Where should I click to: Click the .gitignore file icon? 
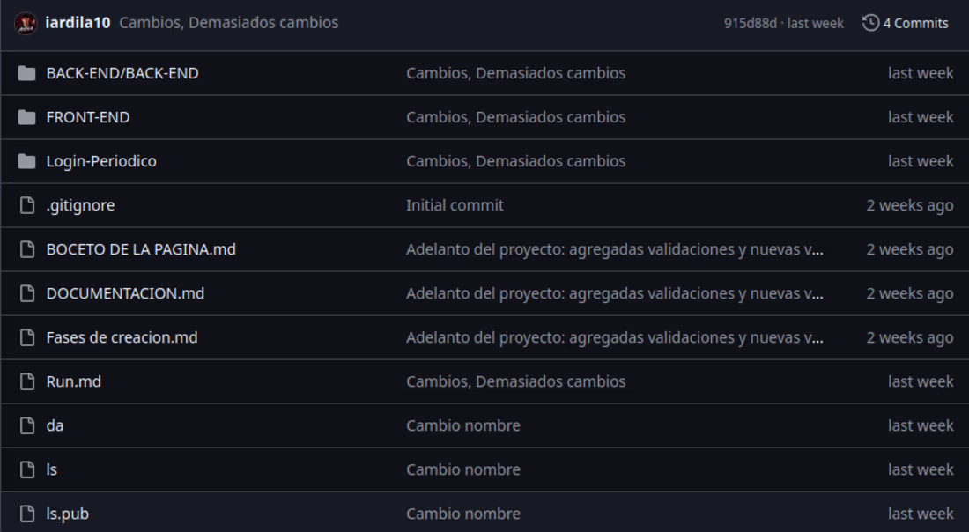[27, 205]
